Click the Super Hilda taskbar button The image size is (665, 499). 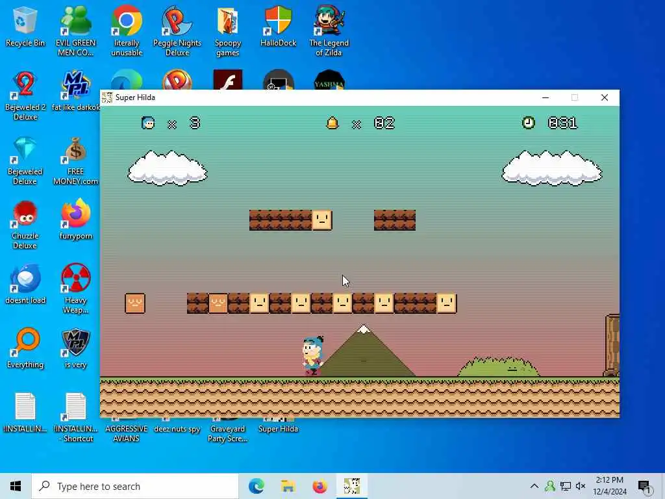point(351,486)
